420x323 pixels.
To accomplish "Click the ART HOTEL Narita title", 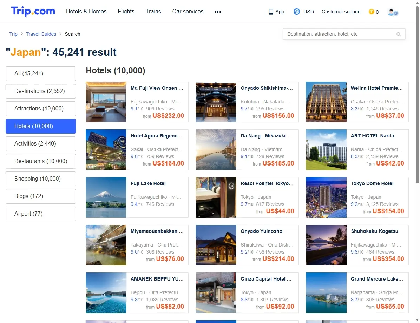I will pos(372,136).
